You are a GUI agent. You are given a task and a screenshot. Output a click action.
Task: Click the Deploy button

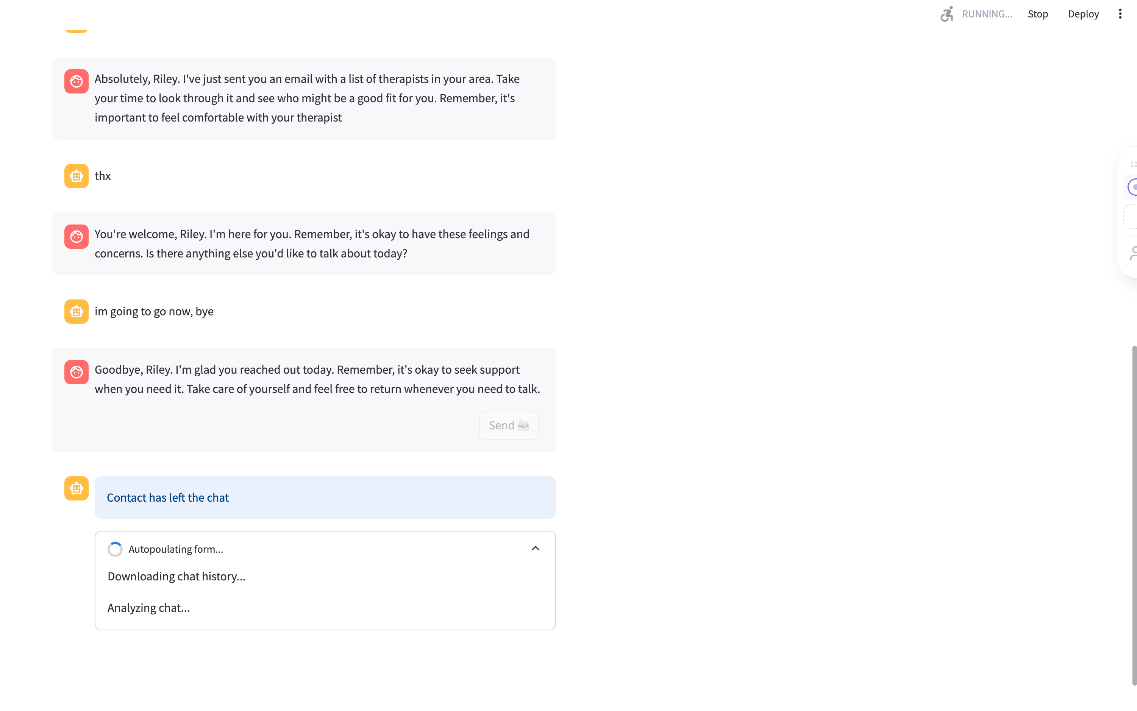(x=1083, y=14)
